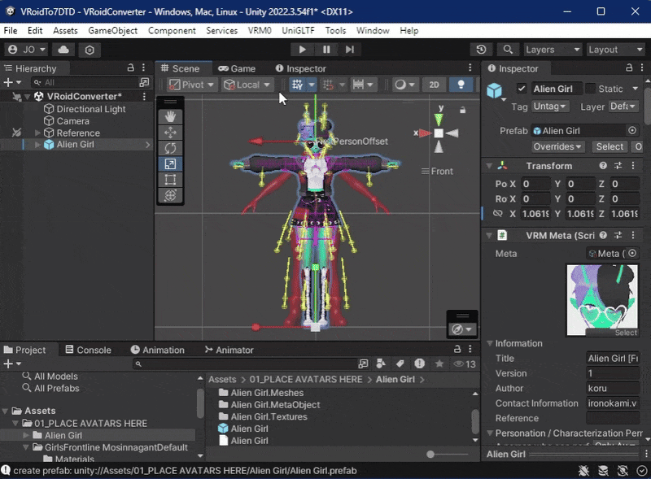Image resolution: width=651 pixels, height=479 pixels.
Task: Open VRM Meta component help icon
Action: pos(603,235)
